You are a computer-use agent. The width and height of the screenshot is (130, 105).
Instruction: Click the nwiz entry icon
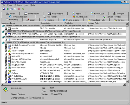click(x=9, y=71)
